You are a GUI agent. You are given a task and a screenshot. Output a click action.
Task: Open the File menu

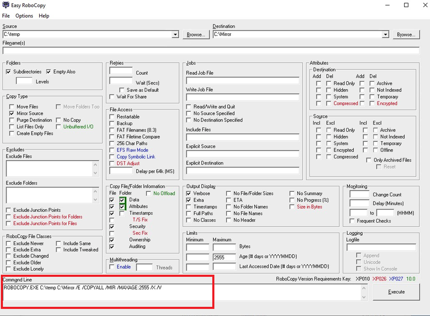point(6,16)
